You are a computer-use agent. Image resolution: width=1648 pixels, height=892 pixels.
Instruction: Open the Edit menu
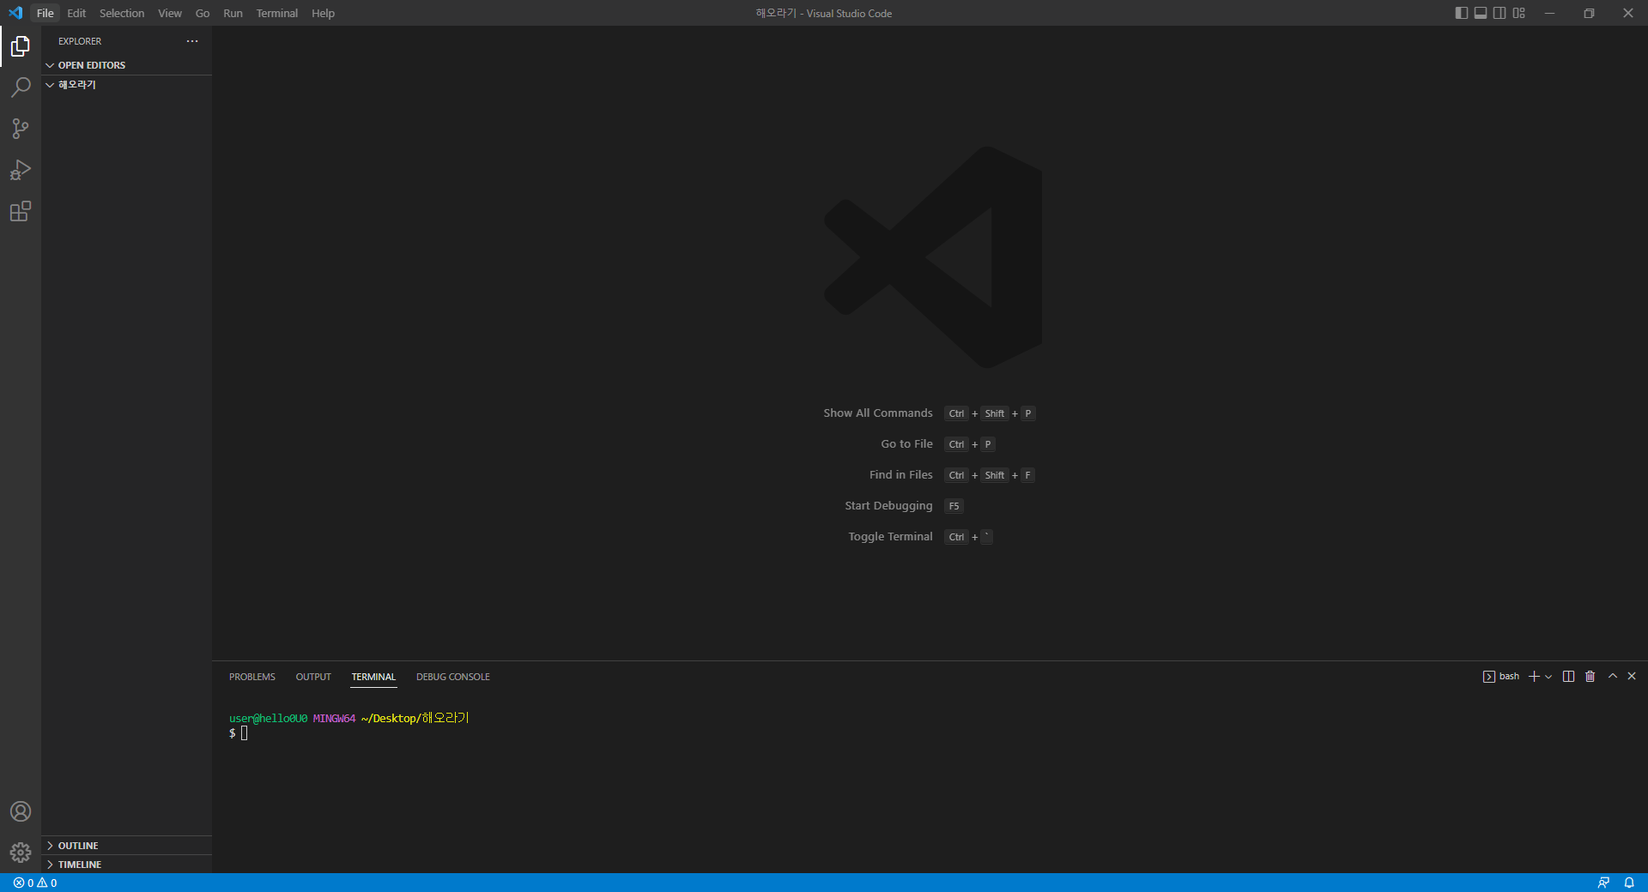click(x=76, y=13)
